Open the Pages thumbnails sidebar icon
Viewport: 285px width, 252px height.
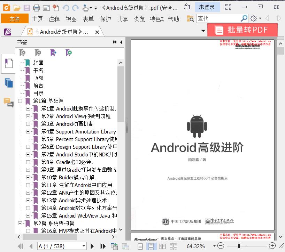pos(9,83)
